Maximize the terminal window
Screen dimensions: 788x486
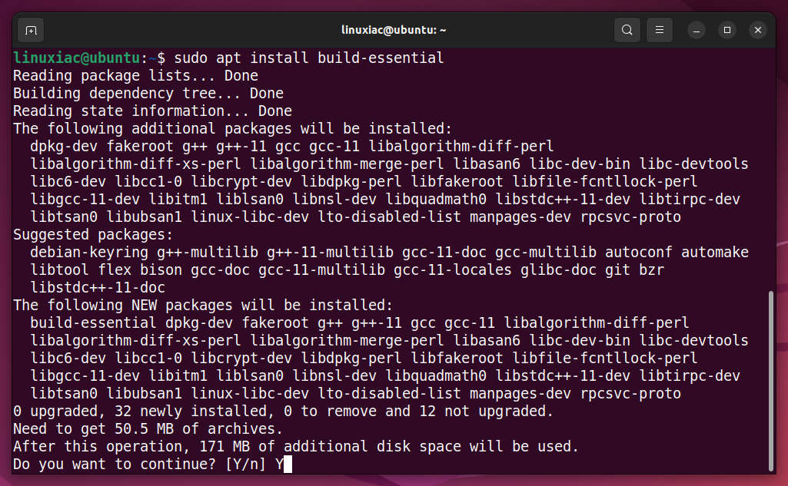pyautogui.click(x=726, y=30)
